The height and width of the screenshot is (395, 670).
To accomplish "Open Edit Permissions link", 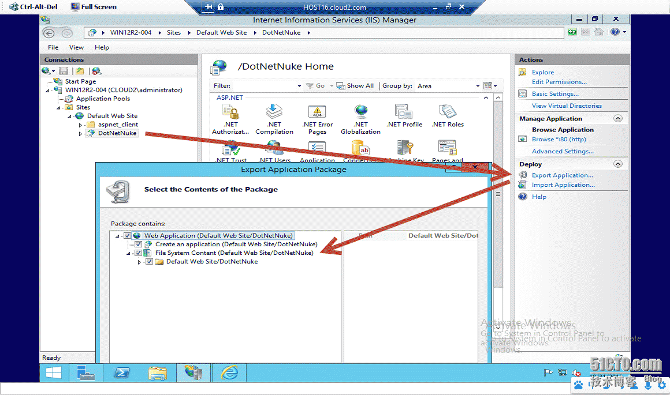I will point(559,82).
